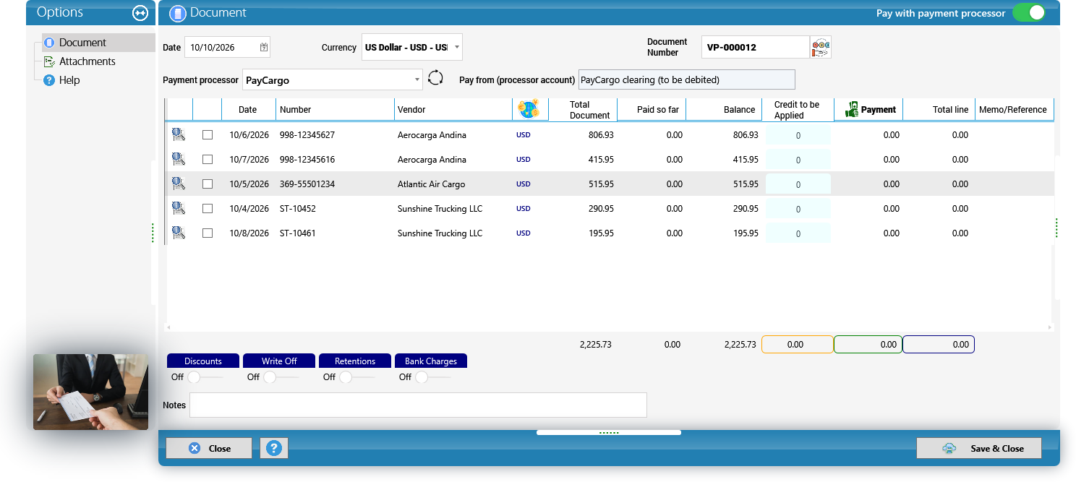Click the Total line column header
The height and width of the screenshot is (482, 1076).
click(939, 110)
